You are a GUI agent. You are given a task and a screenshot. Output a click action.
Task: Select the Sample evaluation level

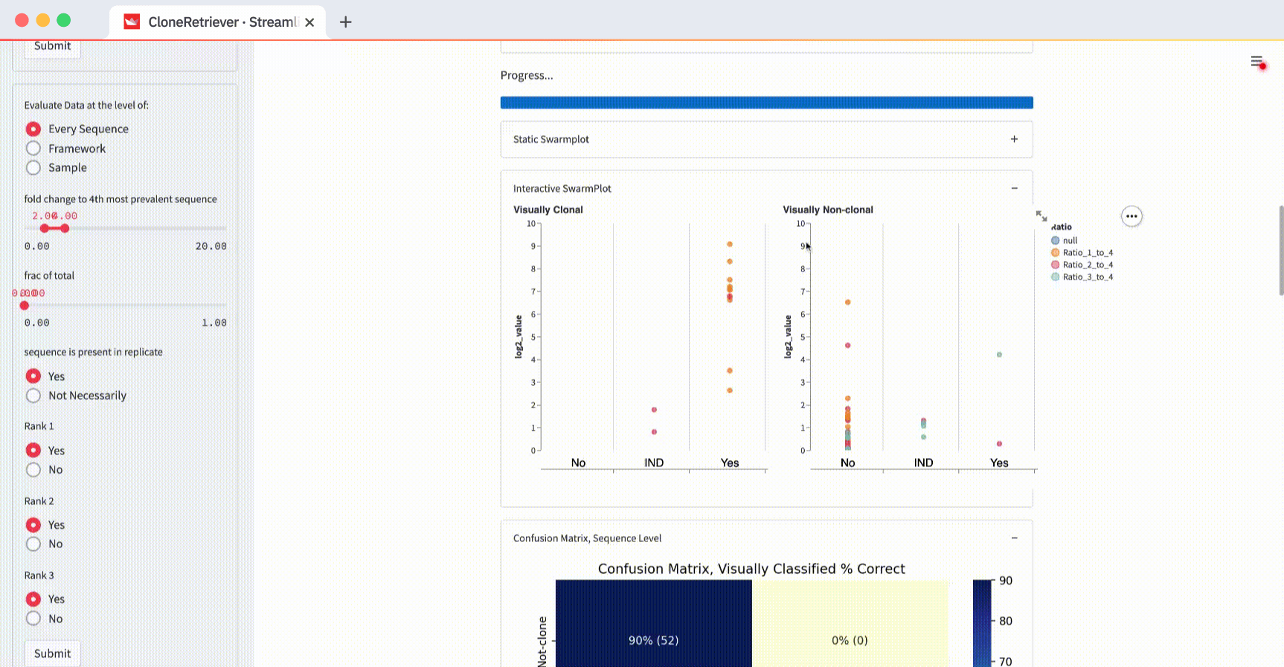[33, 168]
